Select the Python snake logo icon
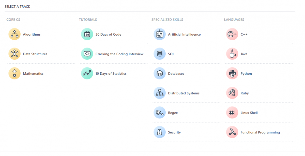The width and height of the screenshot is (305, 156). coord(232,73)
